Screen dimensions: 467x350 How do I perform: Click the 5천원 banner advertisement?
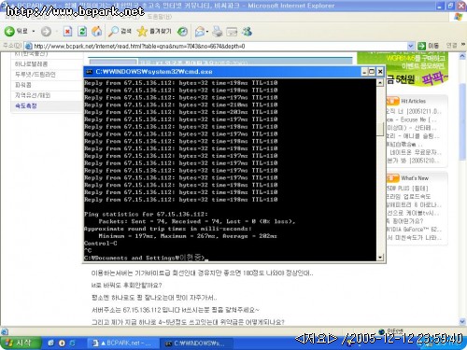pyautogui.click(x=402, y=69)
